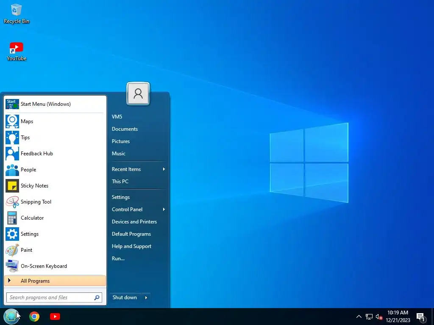Launch Paint palette icon
Viewport: 434px width, 325px height.
pos(12,250)
